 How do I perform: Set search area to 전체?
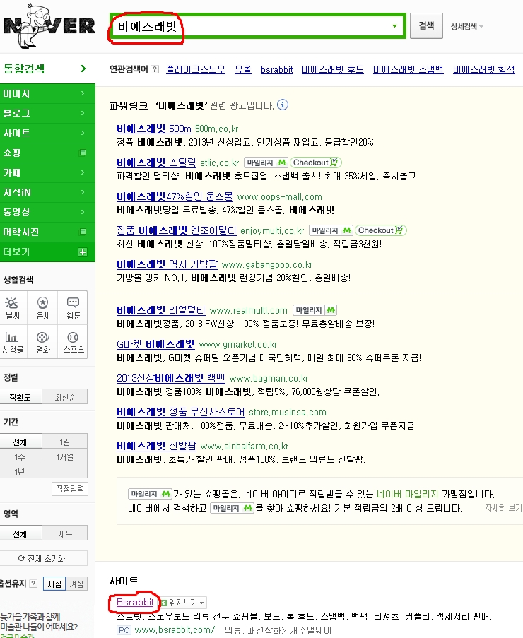coord(20,533)
